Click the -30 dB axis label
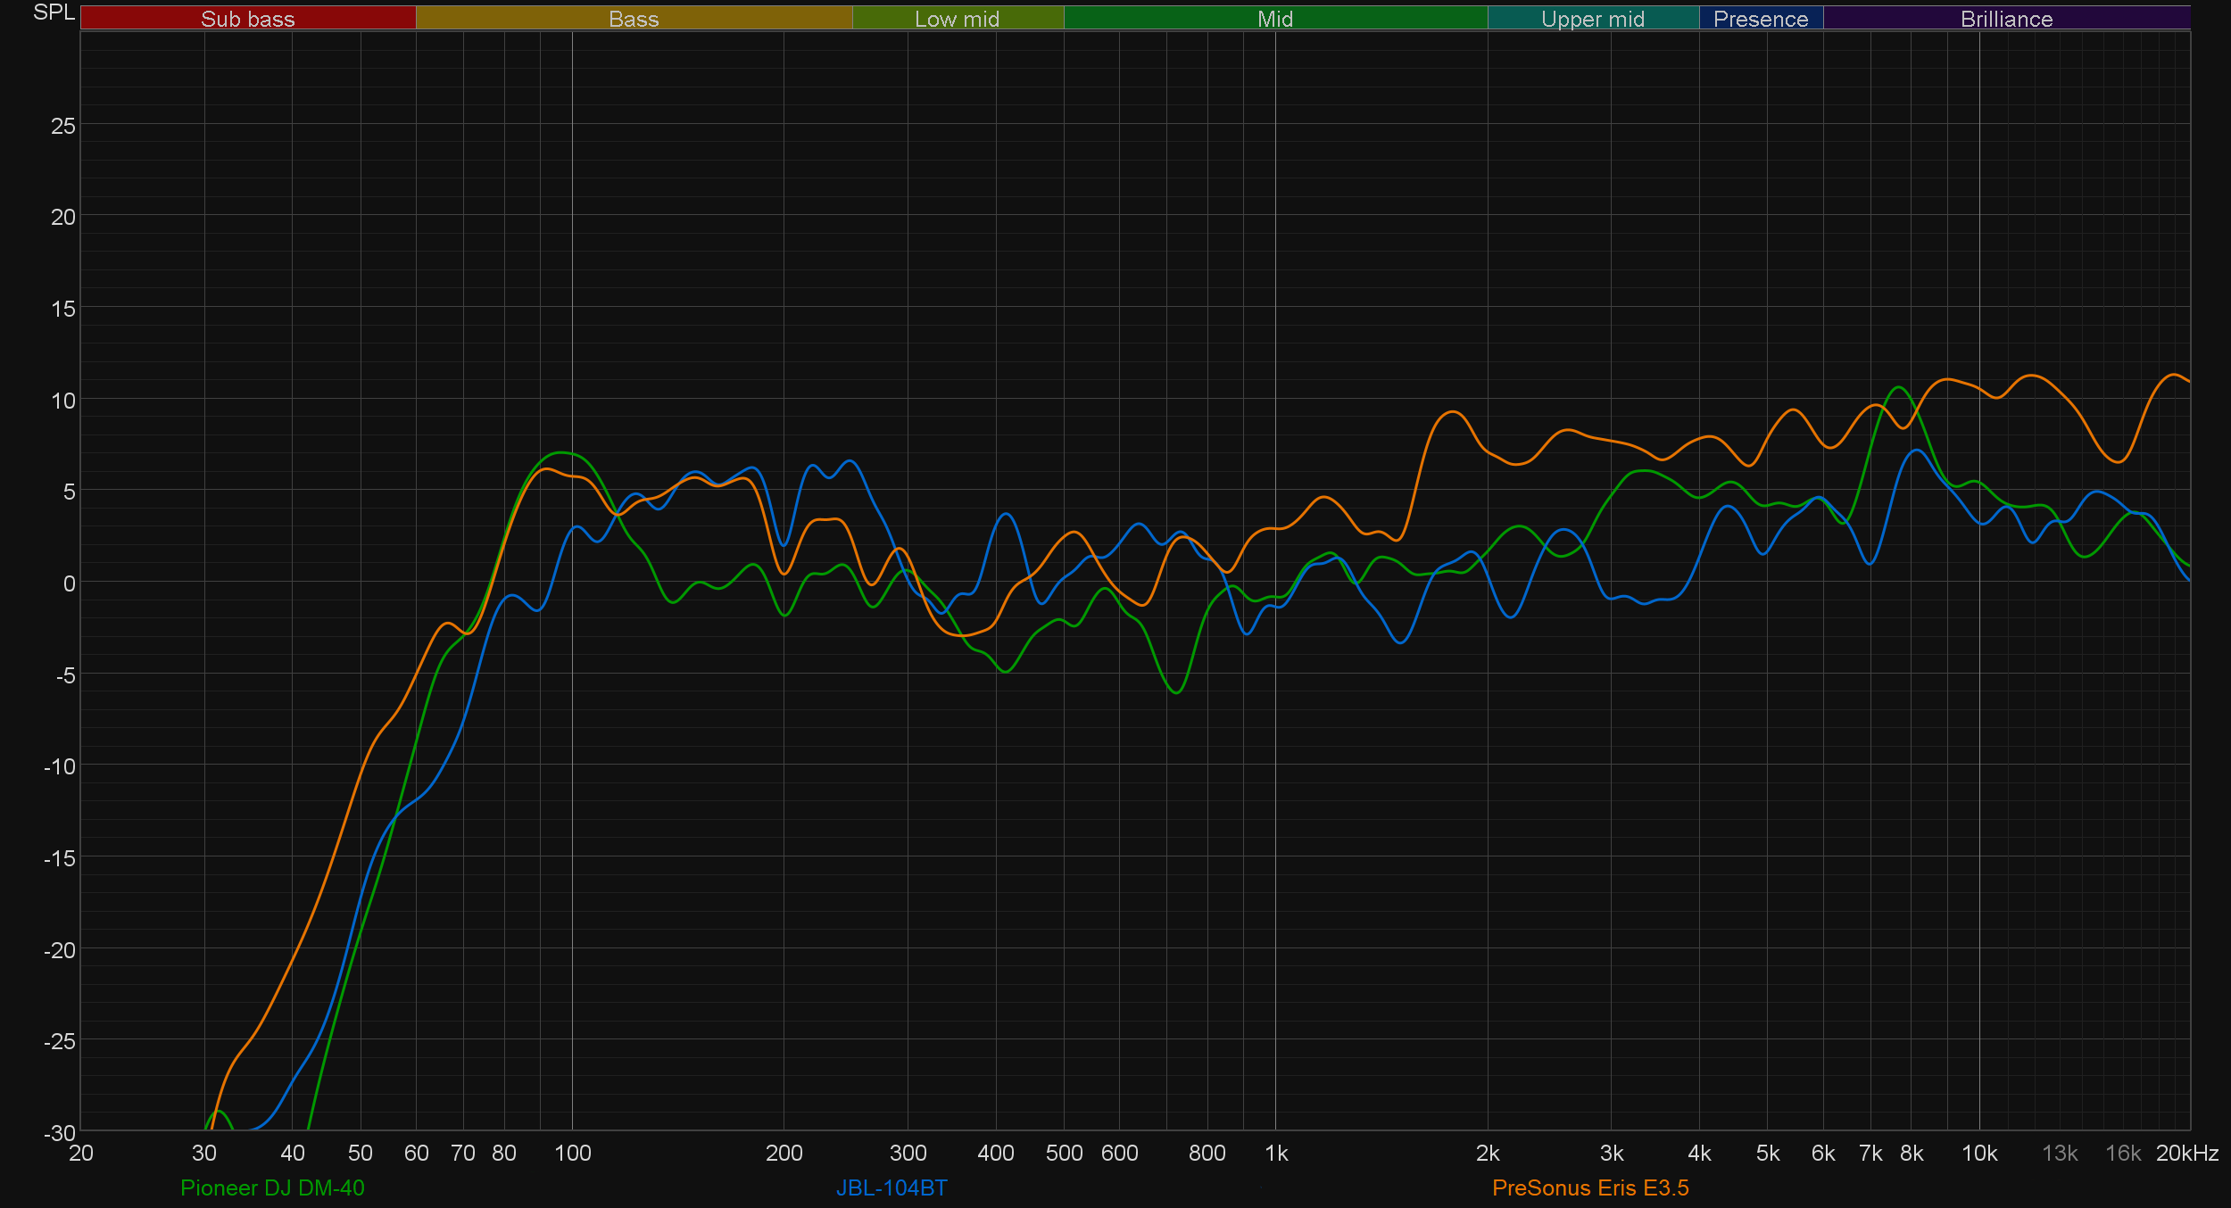 coord(60,1133)
